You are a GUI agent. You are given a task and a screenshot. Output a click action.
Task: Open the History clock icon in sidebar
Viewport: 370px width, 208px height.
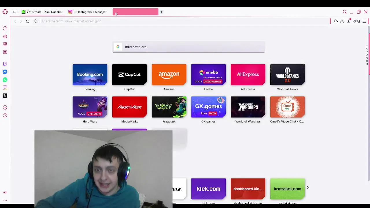5,115
